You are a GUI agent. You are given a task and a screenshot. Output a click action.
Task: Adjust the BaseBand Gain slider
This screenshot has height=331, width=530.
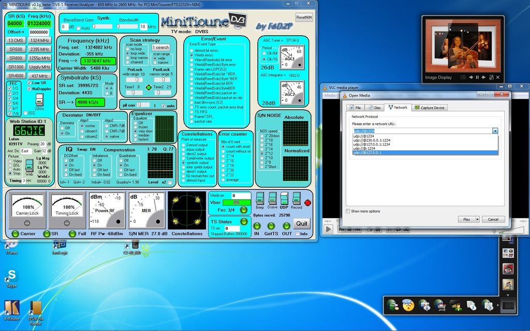pyautogui.click(x=102, y=26)
